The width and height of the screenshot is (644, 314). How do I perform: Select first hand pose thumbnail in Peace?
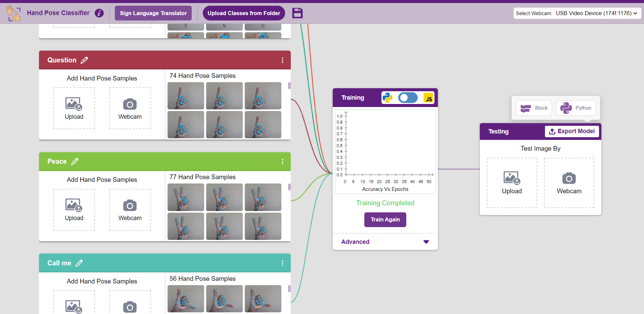click(x=186, y=197)
